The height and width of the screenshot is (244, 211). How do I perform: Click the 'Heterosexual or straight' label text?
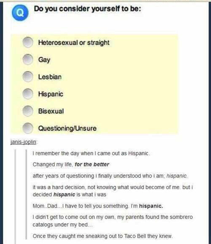click(74, 43)
